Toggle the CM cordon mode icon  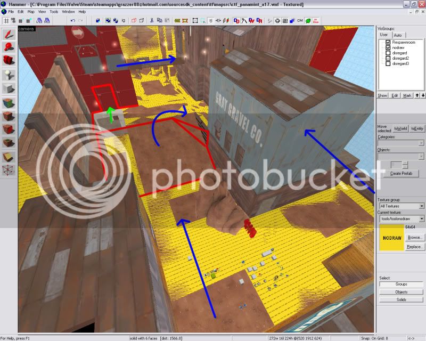pos(300,21)
